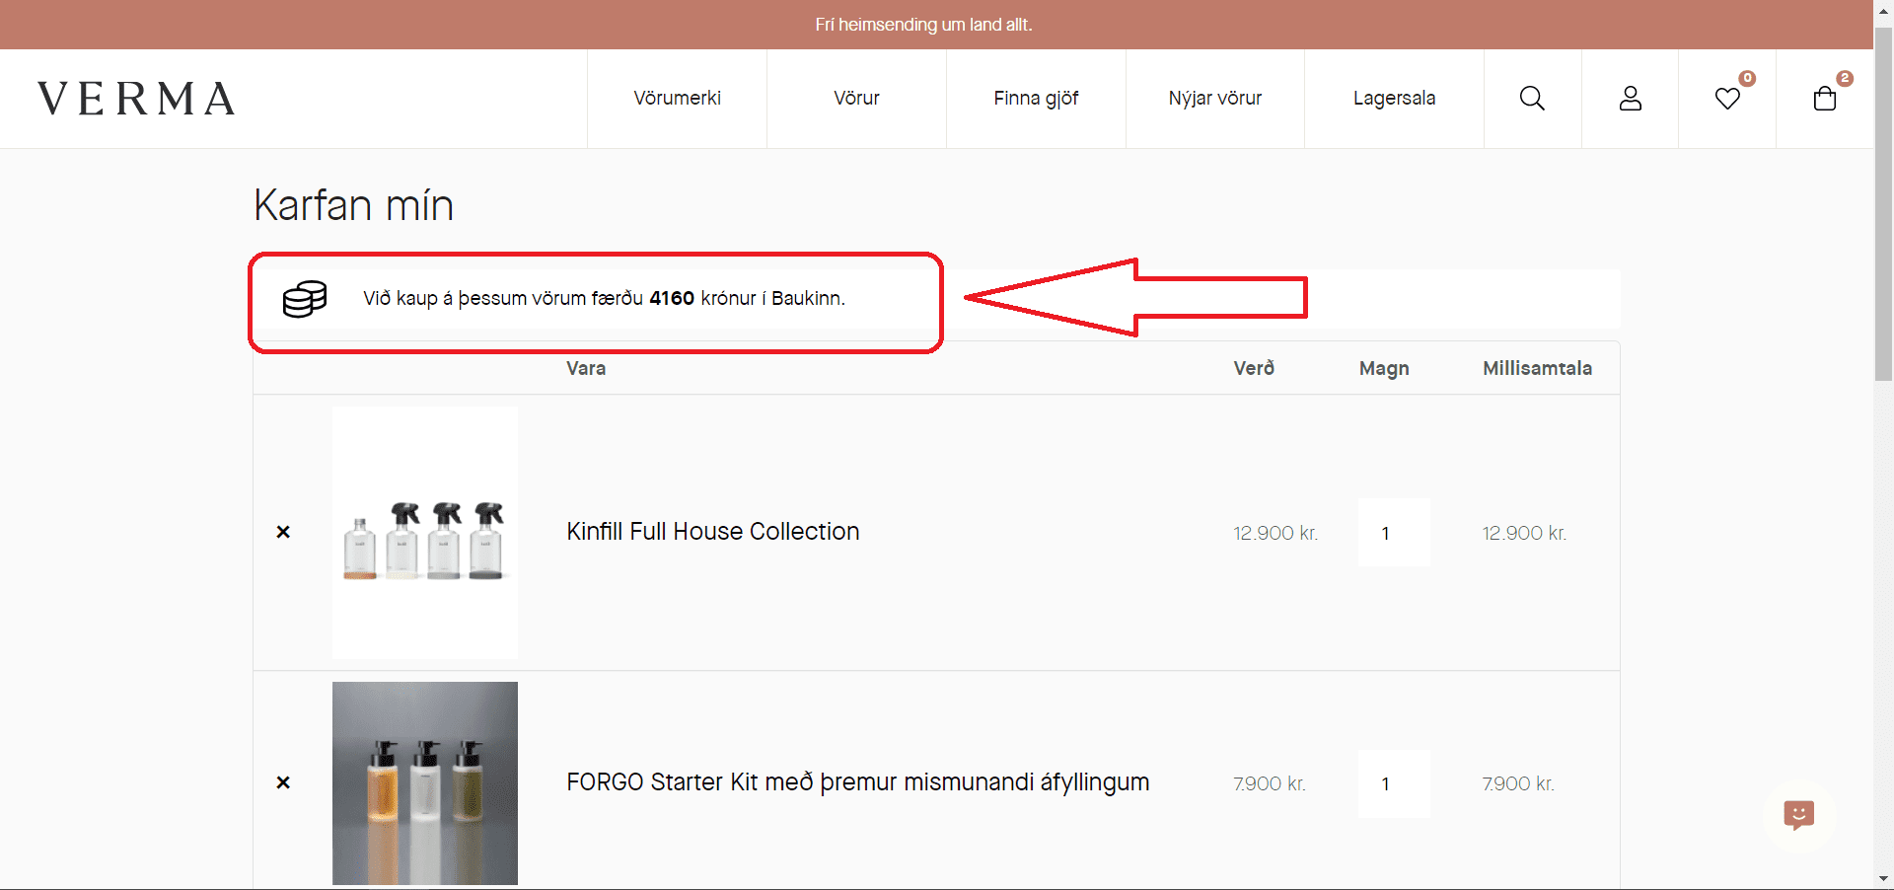
Task: Open FORGO Starter Kit product link
Action: tap(857, 782)
